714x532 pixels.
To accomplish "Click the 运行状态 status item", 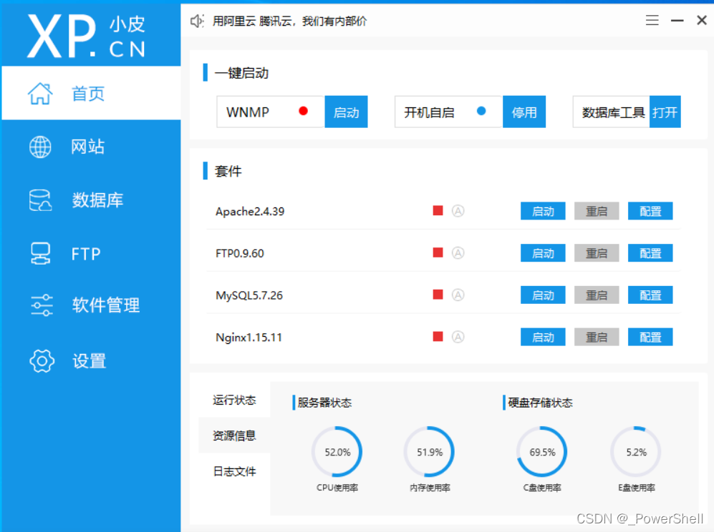I will [235, 401].
